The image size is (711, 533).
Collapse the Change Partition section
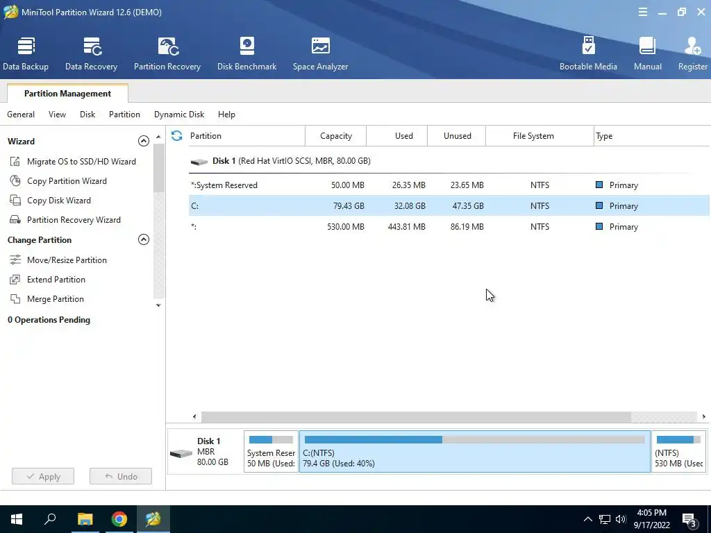tap(143, 239)
